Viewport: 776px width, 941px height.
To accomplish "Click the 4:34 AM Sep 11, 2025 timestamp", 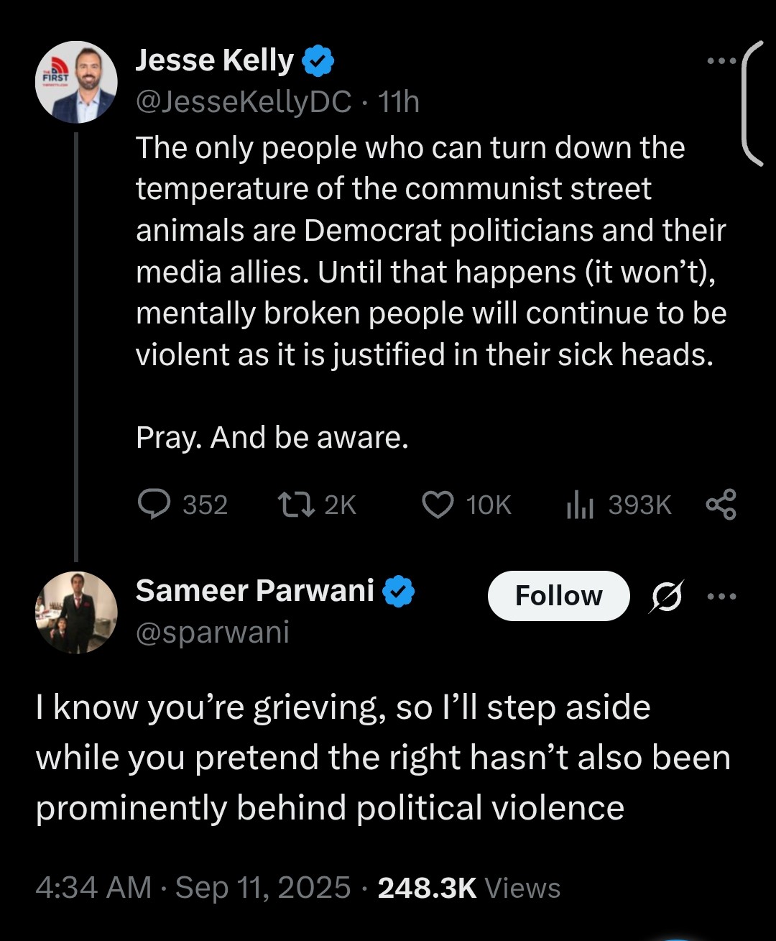I will click(x=193, y=888).
